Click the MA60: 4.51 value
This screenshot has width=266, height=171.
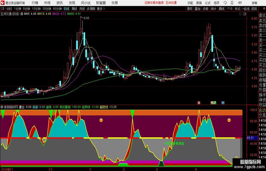pyautogui.click(x=74, y=14)
